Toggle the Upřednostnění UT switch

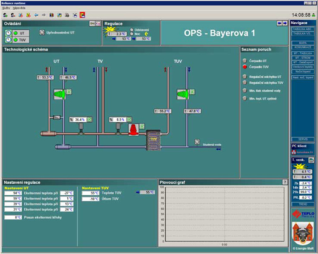pos(42,32)
